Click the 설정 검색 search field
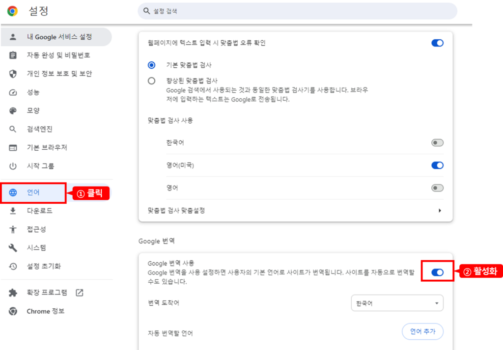This screenshot has width=503, height=350. click(x=297, y=11)
